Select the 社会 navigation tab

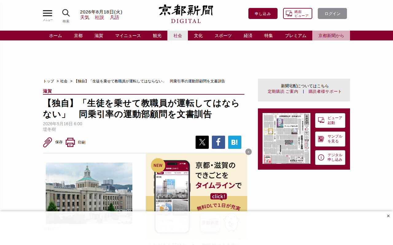tap(178, 36)
